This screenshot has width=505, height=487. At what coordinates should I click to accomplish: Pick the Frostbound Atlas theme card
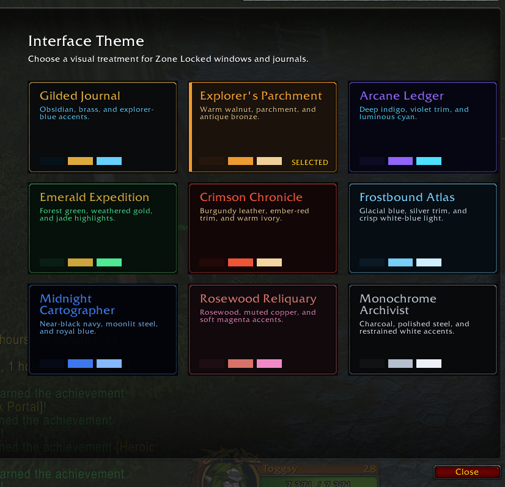point(422,228)
